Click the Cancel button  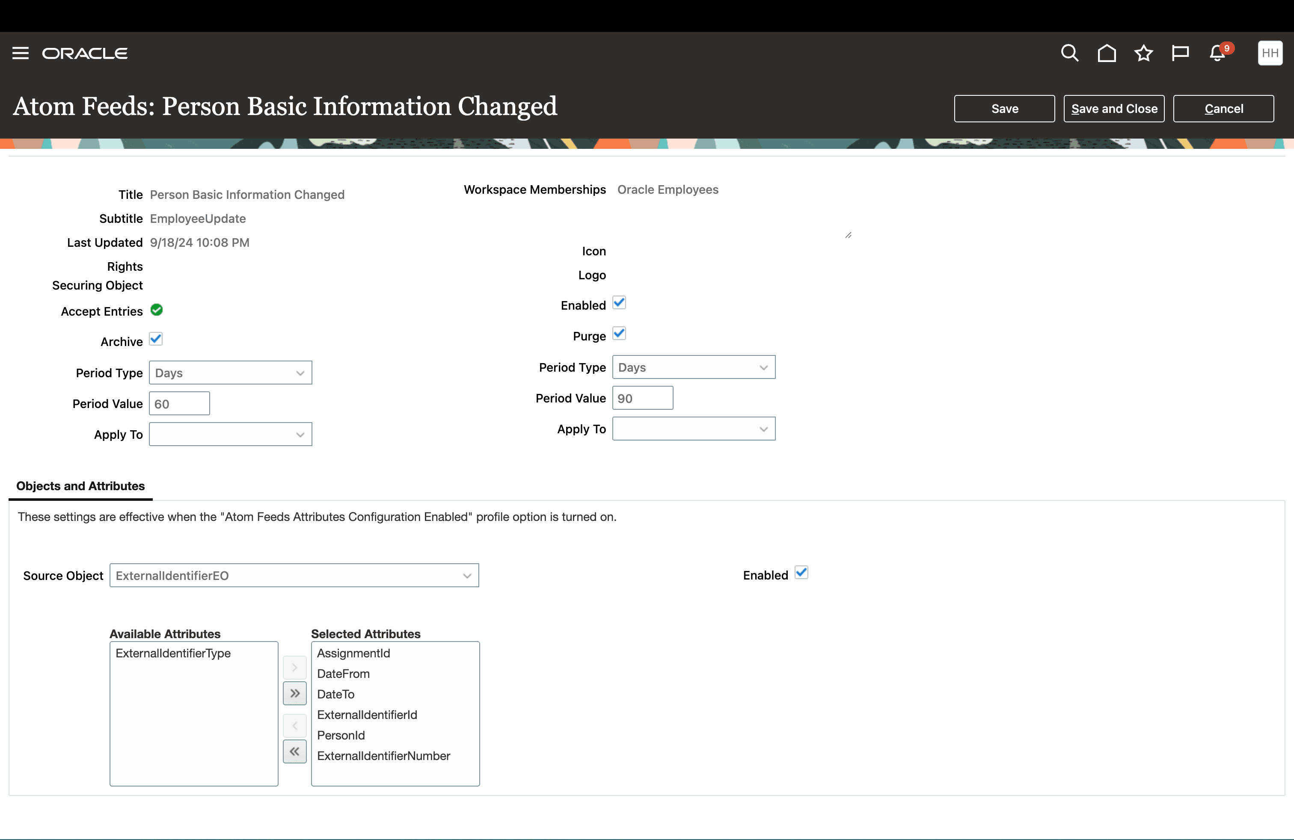[x=1223, y=108]
